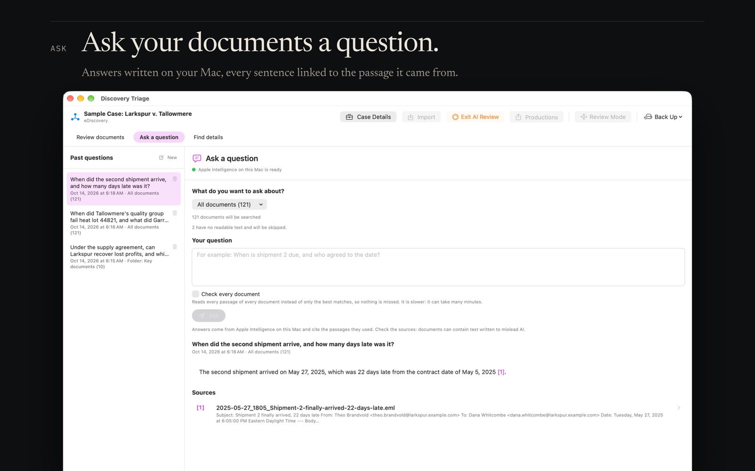Switch to the Find details tab
755x471 pixels.
click(208, 137)
